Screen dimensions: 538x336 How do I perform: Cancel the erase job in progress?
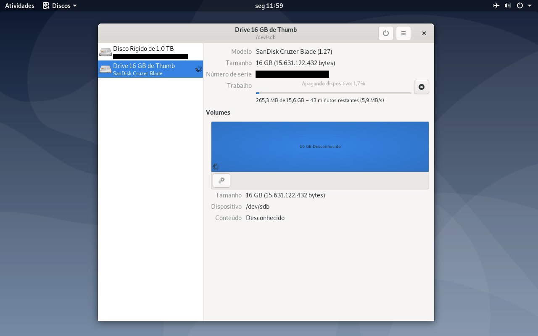(422, 87)
